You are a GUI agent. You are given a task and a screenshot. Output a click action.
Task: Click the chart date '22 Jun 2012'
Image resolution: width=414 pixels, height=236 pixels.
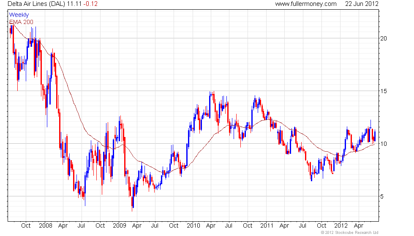(362, 4)
